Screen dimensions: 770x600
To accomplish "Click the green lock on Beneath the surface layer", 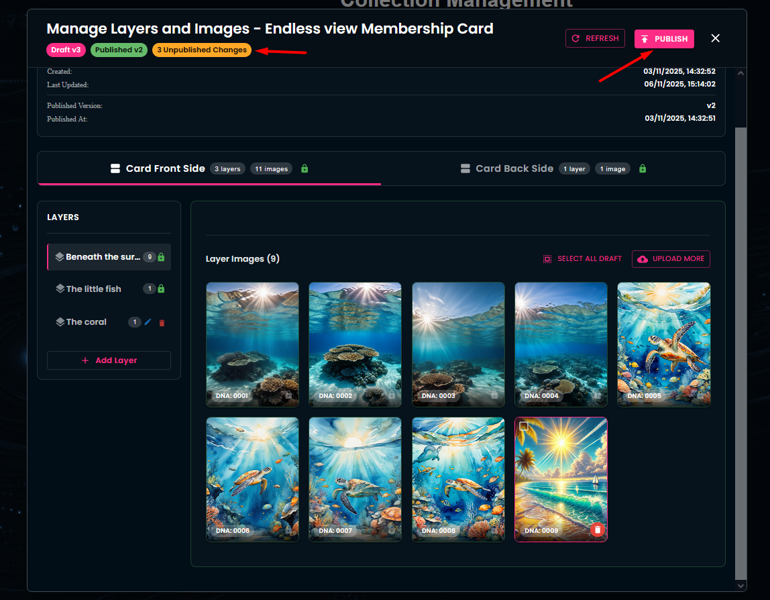I will coord(161,257).
